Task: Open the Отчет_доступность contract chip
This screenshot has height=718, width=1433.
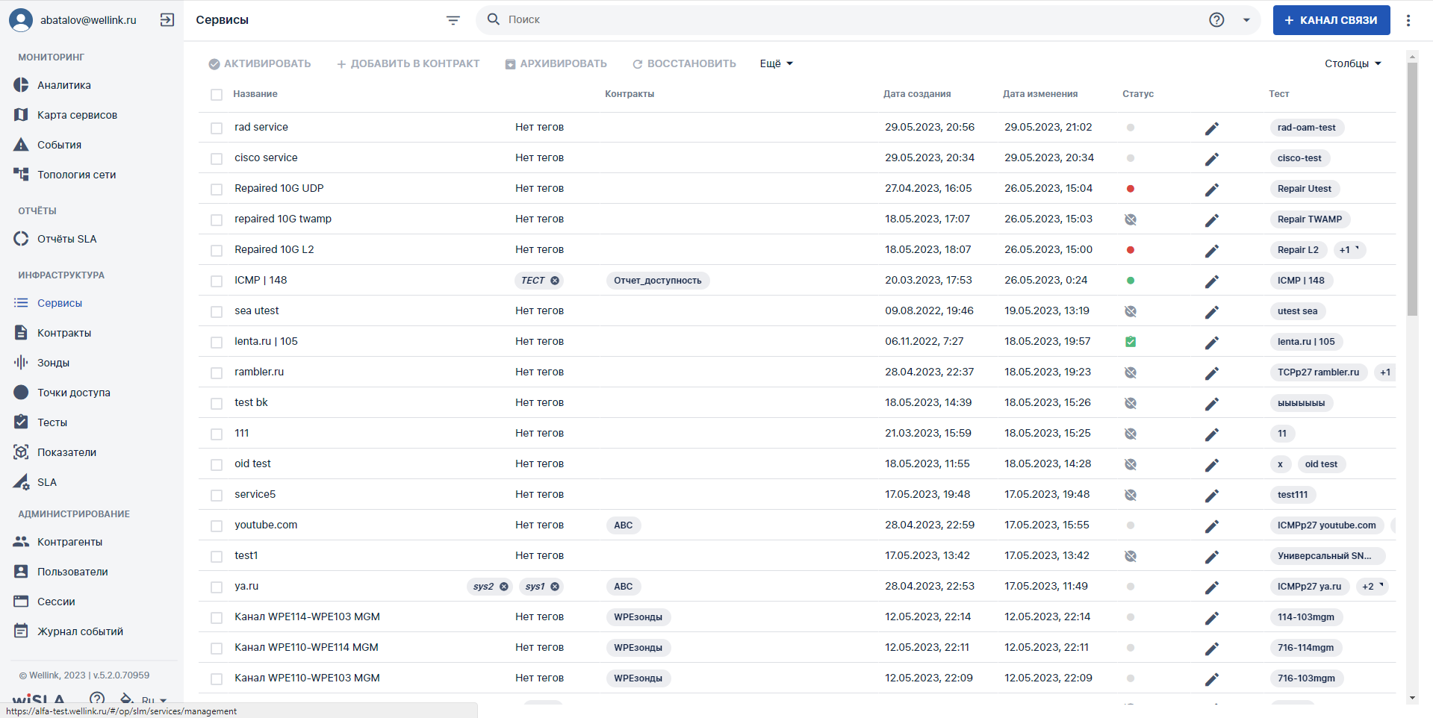Action: [658, 281]
